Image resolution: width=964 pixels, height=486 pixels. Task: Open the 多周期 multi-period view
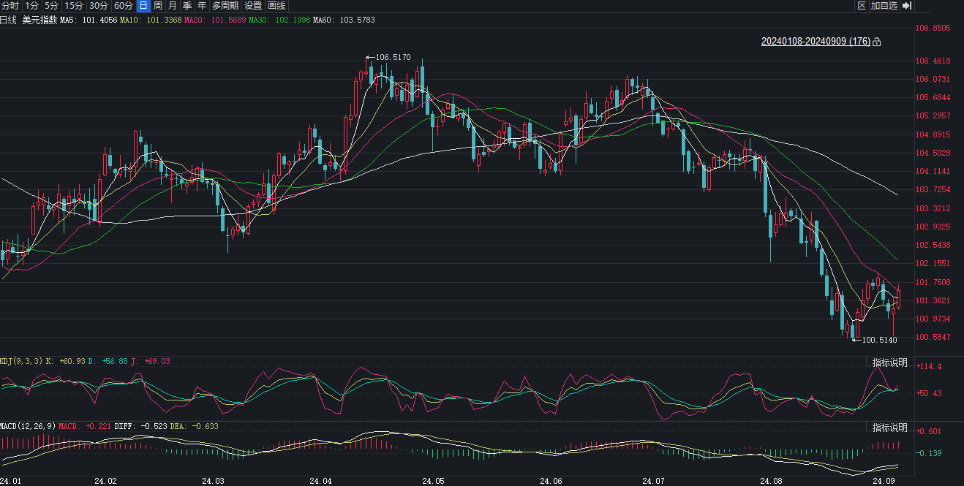click(x=225, y=6)
